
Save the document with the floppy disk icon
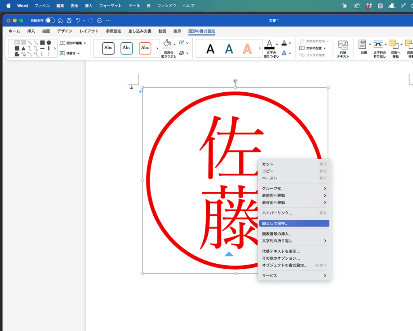point(69,21)
